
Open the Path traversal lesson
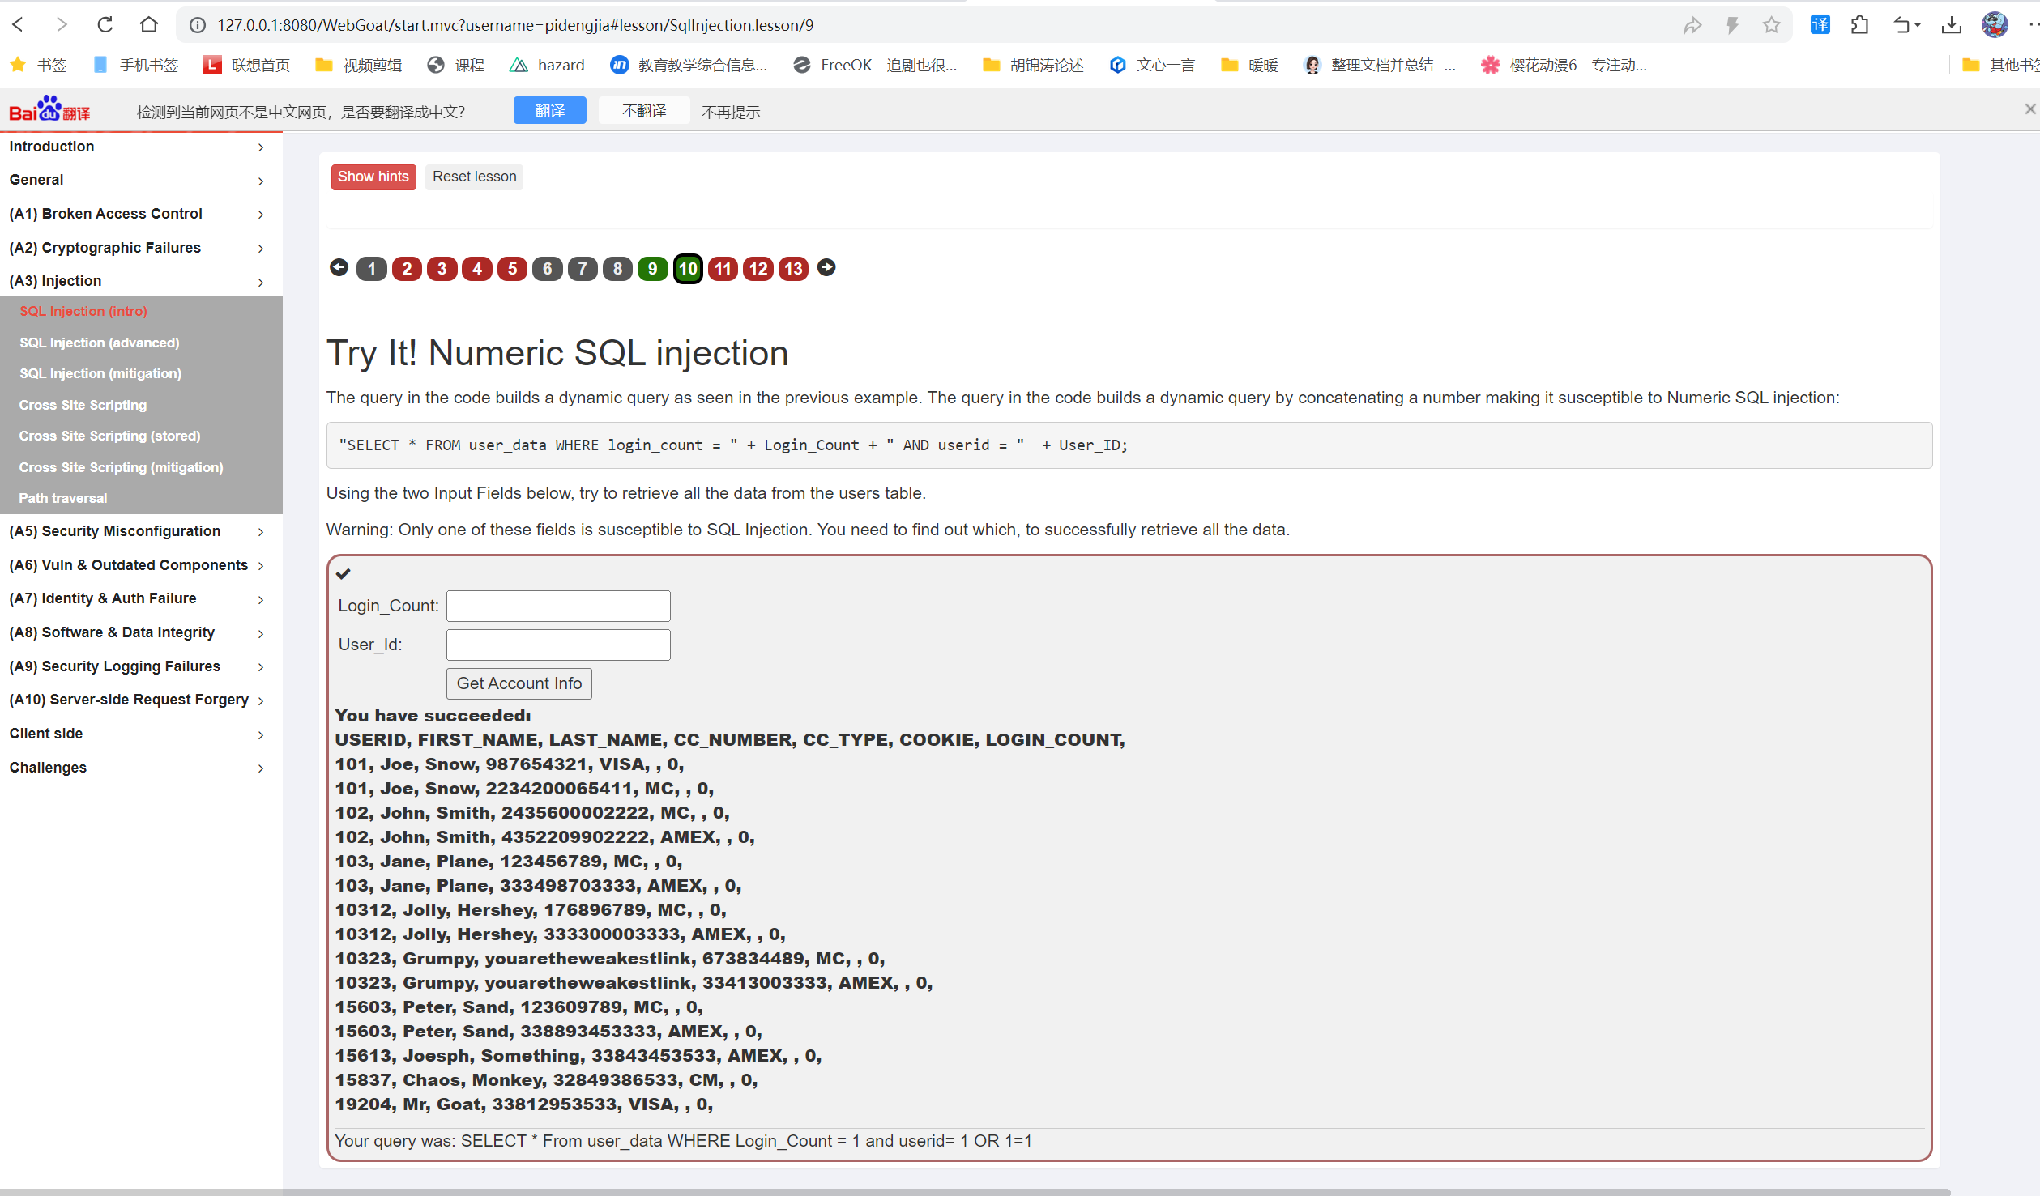point(63,498)
